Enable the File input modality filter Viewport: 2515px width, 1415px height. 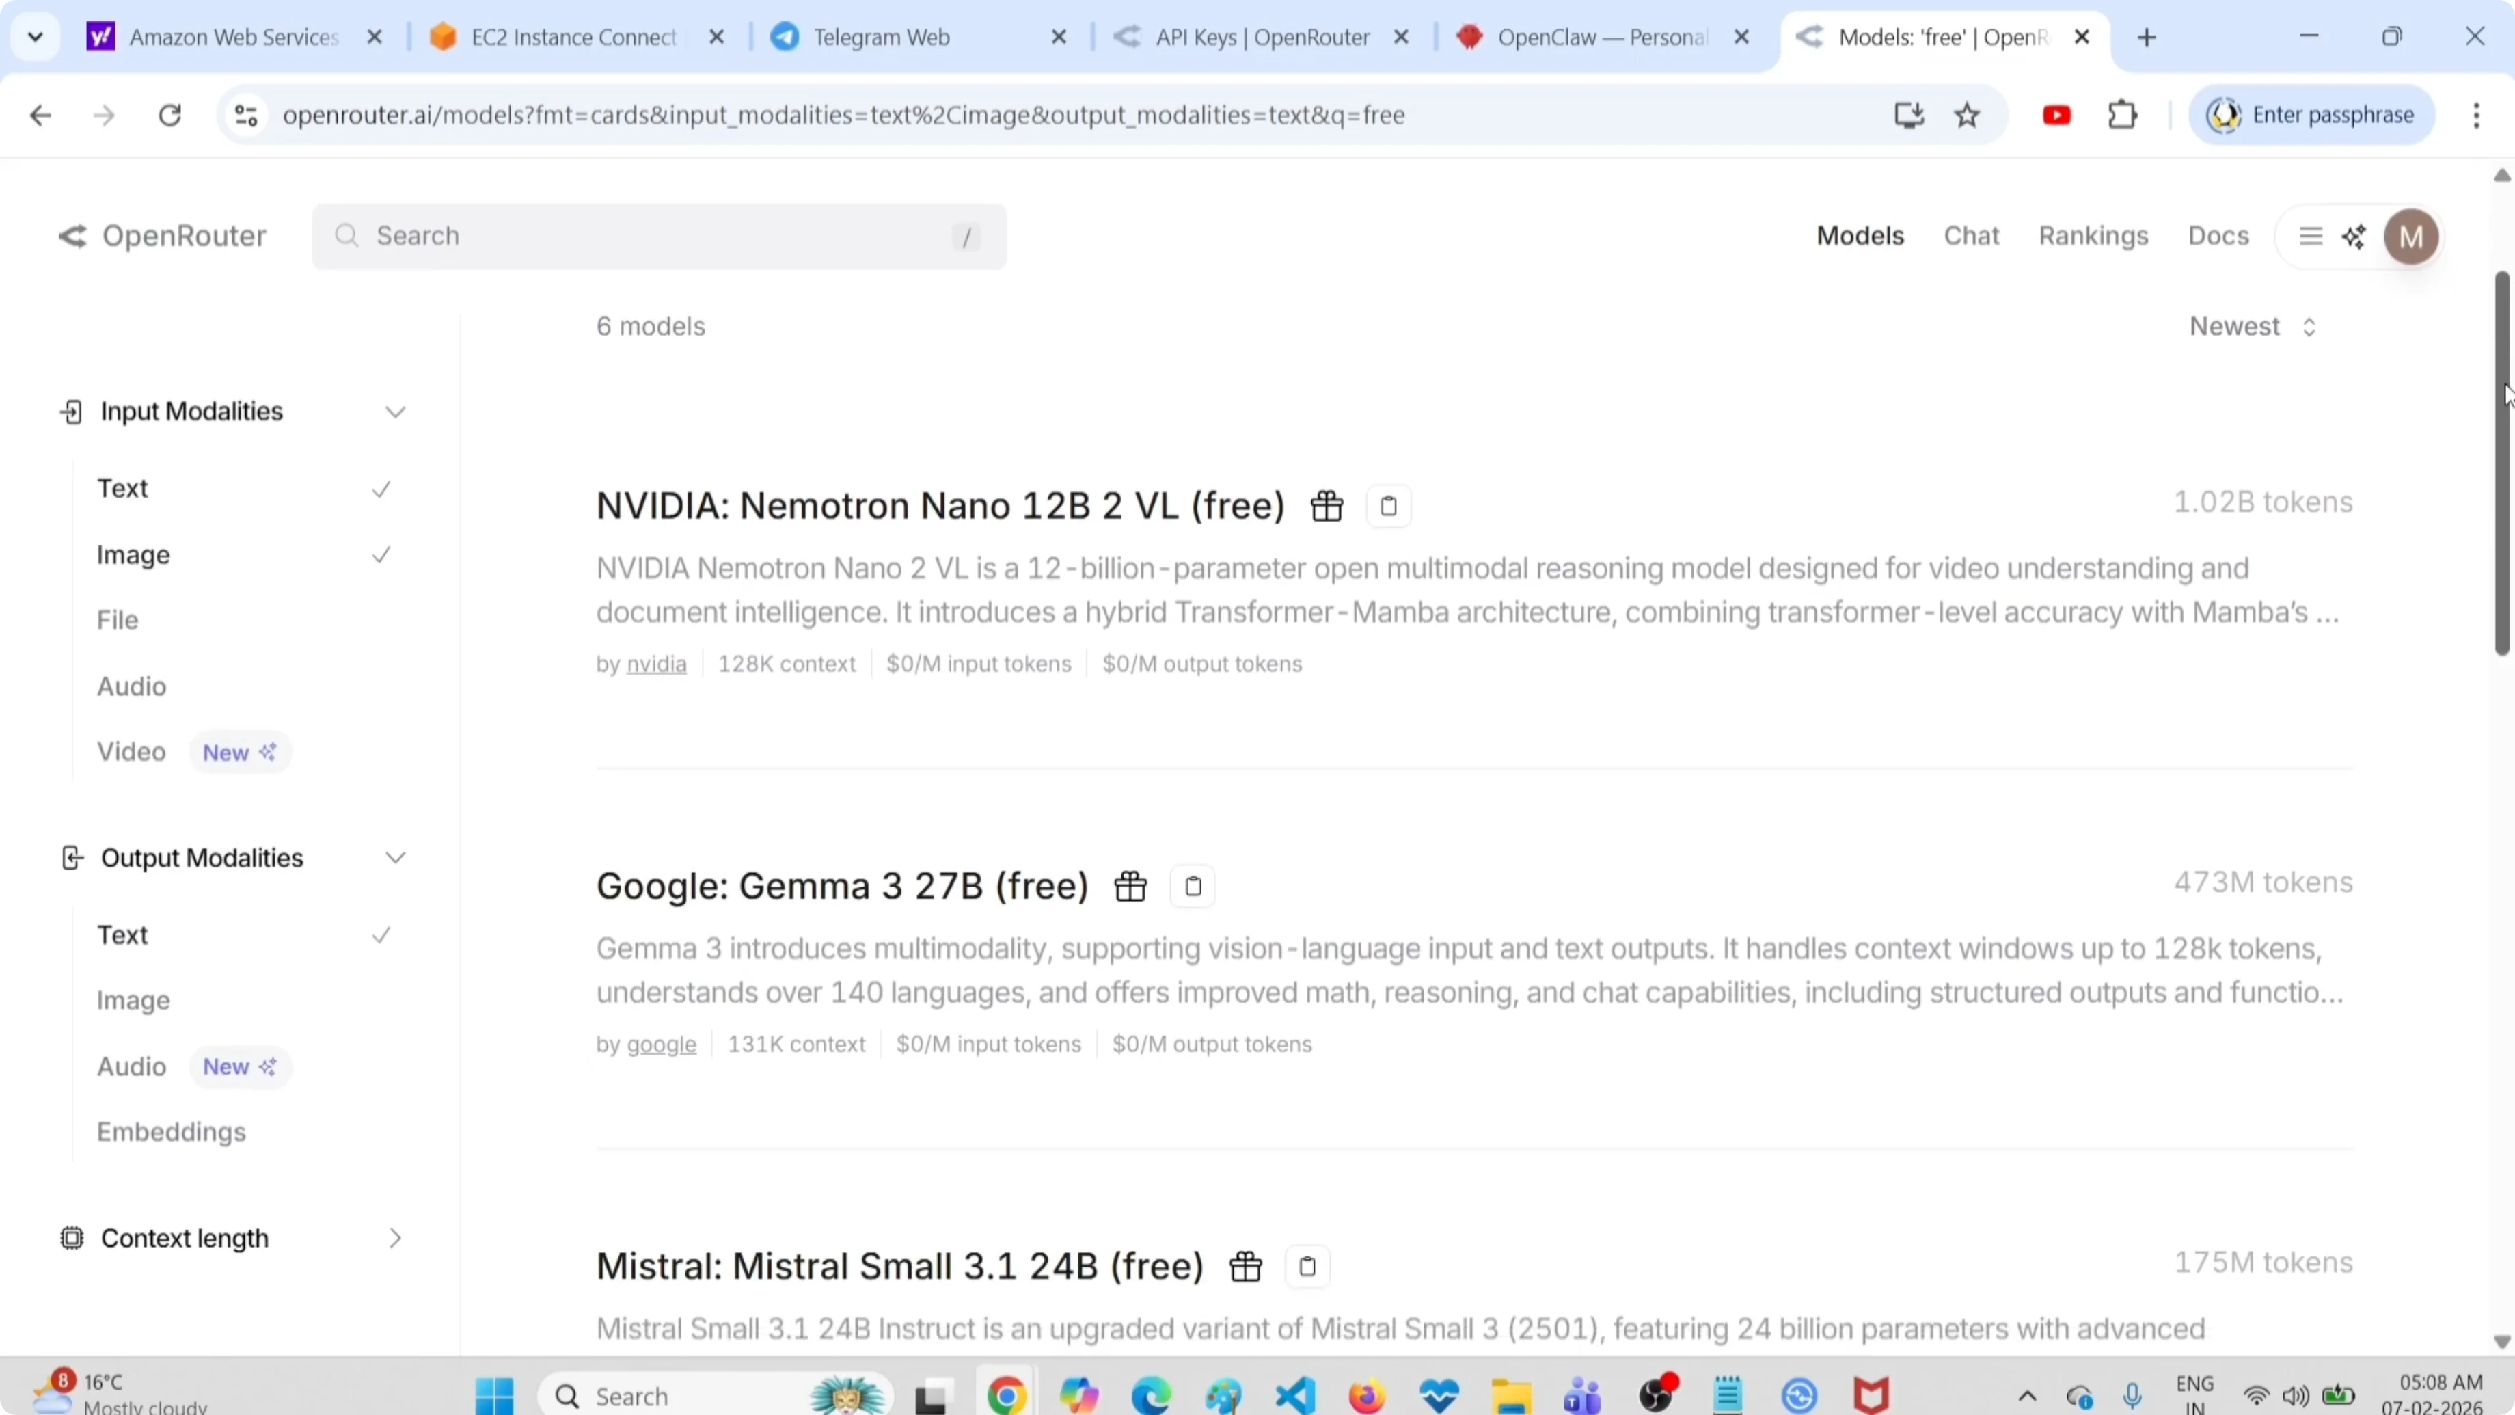pos(118,620)
